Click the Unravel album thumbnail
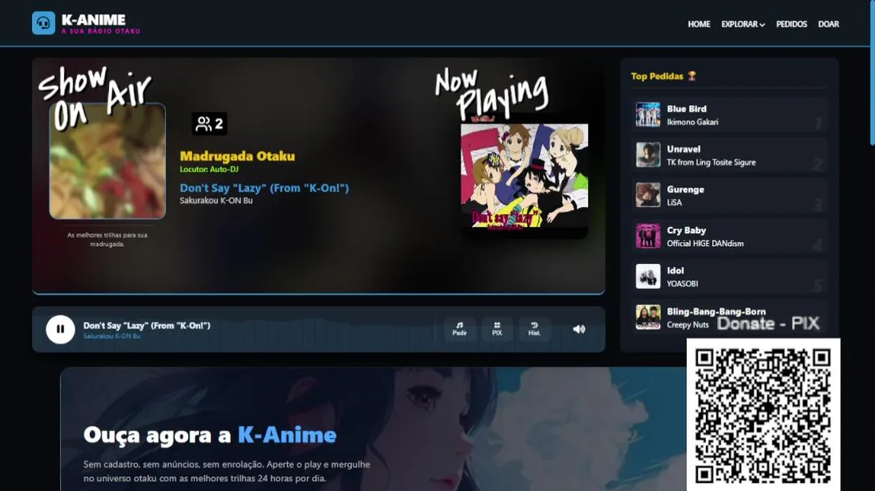875x491 pixels. point(648,155)
